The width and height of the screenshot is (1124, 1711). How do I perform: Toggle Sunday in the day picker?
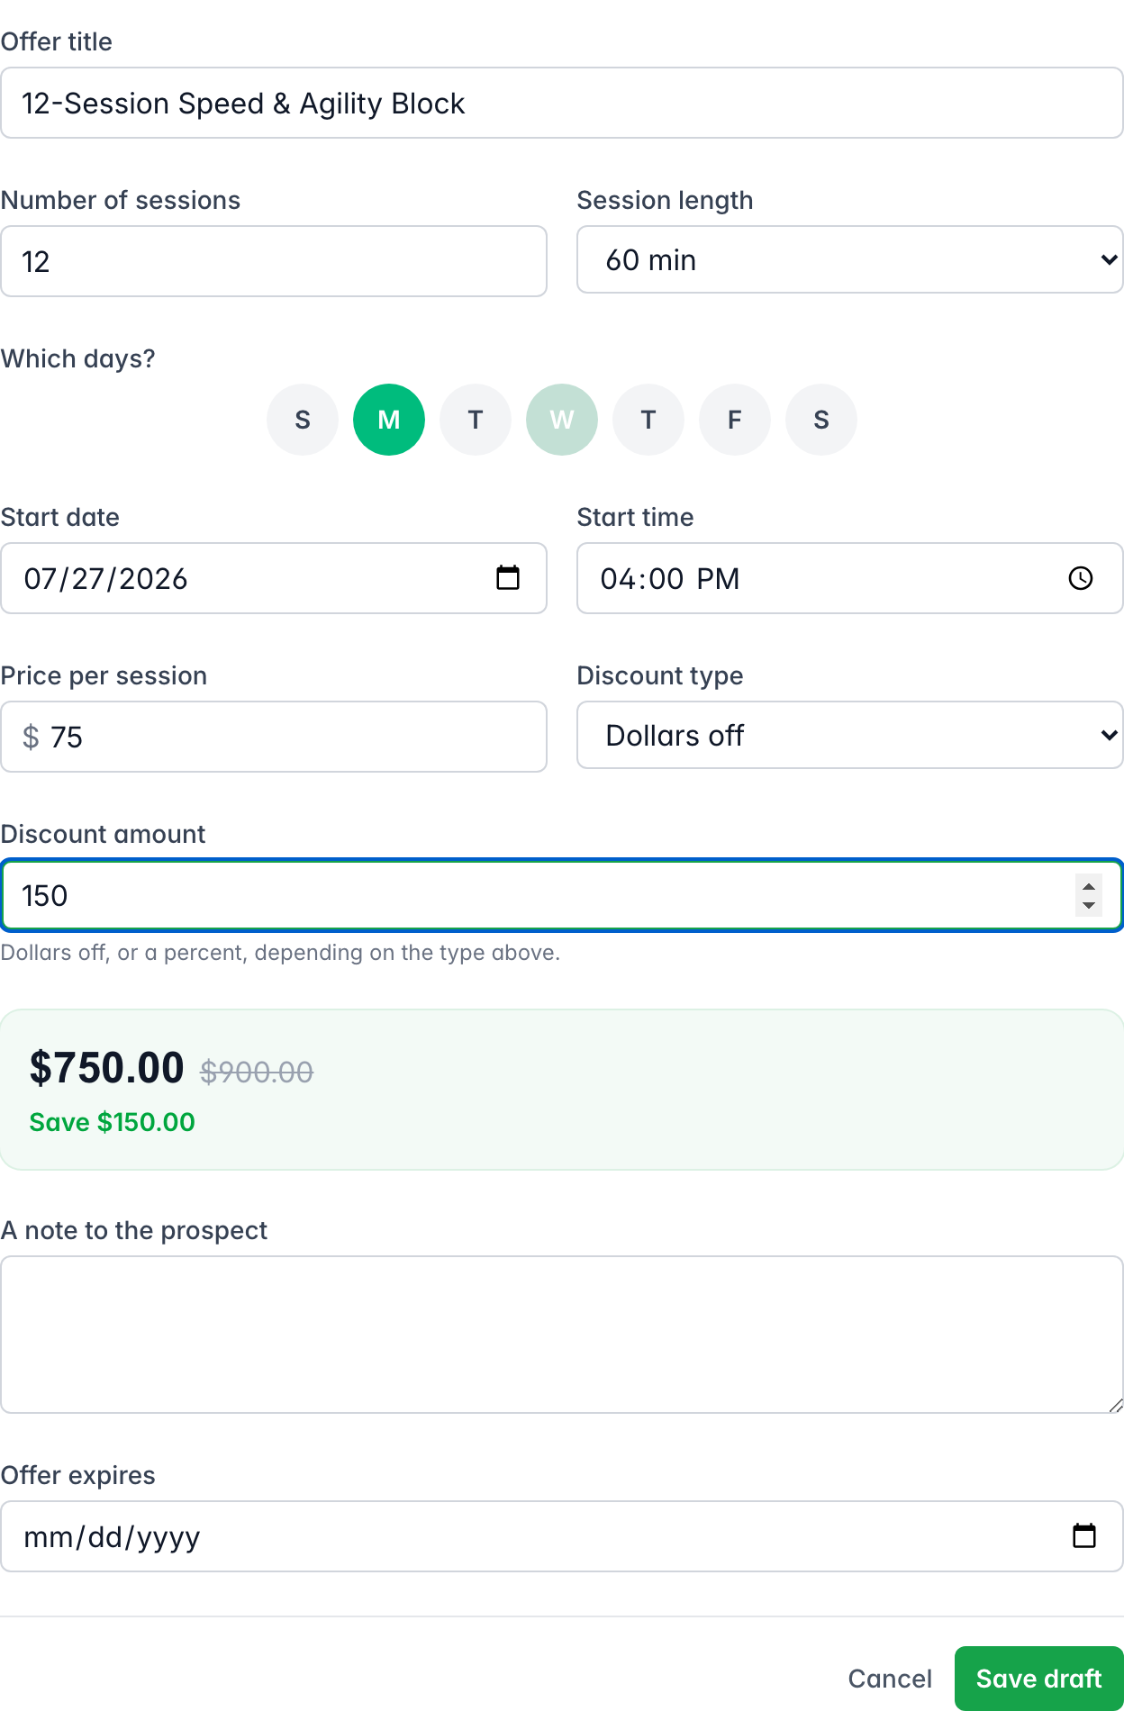[x=303, y=420]
